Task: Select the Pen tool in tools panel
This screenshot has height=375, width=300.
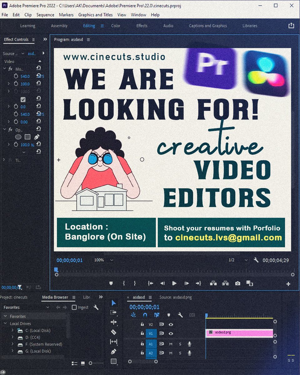Action: point(113,352)
